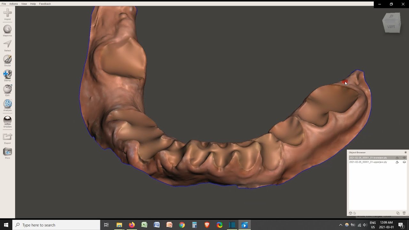Viewport: 409px width, 230px height.
Task: Open the Edit tool menu
Action: [7, 90]
